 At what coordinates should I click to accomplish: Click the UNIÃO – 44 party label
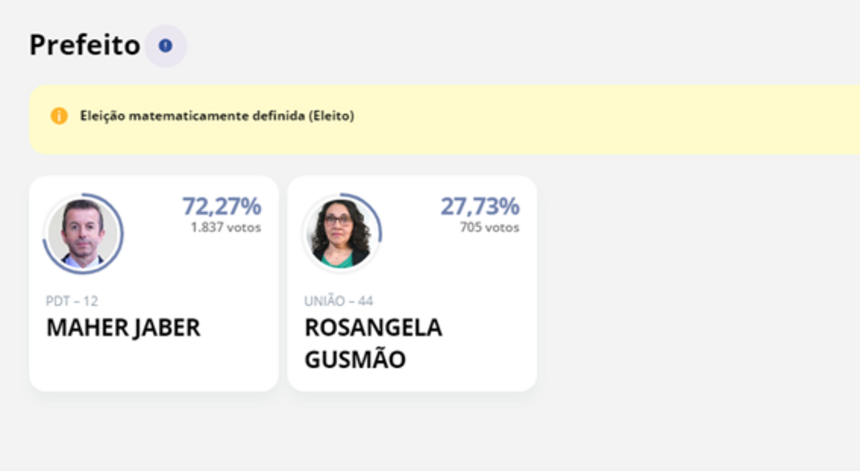pos(340,301)
